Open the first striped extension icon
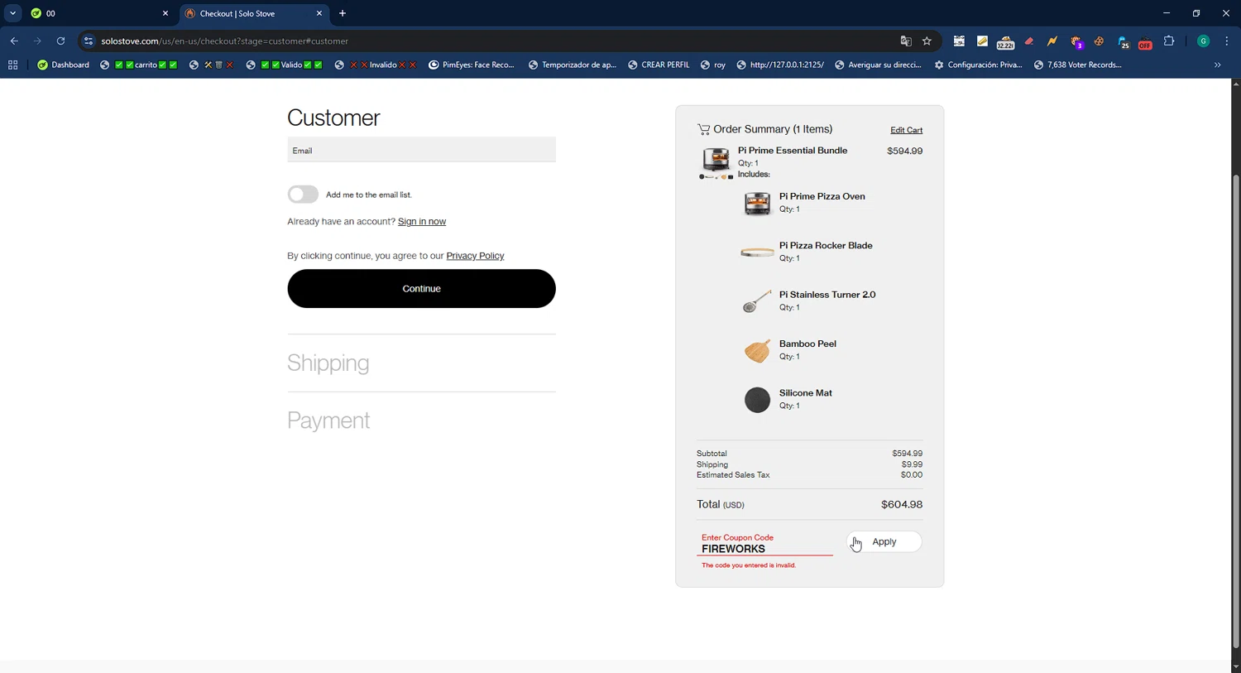Viewport: 1241px width, 673px height. coord(959,41)
